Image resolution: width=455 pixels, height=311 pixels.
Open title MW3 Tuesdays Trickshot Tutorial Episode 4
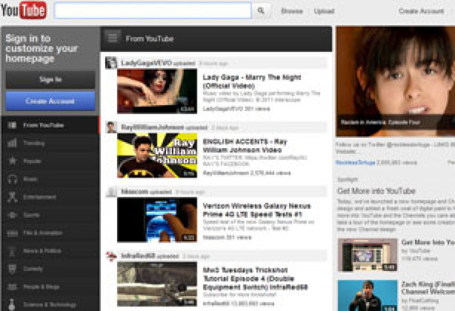coord(255,279)
